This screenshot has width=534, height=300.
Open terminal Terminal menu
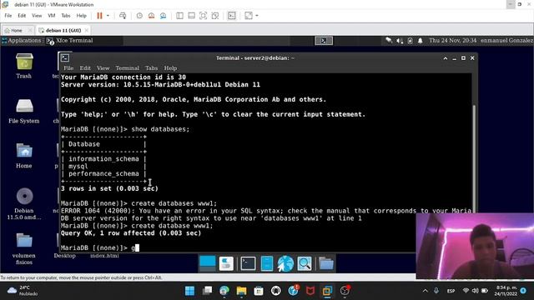click(127, 68)
